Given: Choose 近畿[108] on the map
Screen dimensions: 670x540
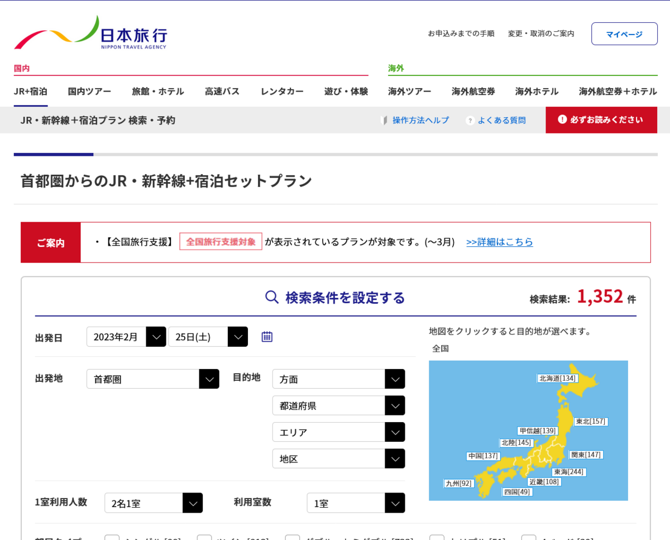Looking at the screenshot, I should [544, 482].
